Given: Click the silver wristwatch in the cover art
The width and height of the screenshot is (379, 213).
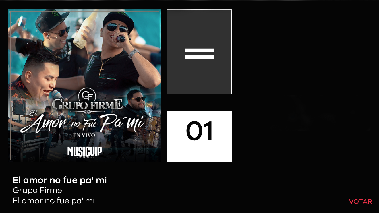Looking at the screenshot, I should [x=134, y=53].
